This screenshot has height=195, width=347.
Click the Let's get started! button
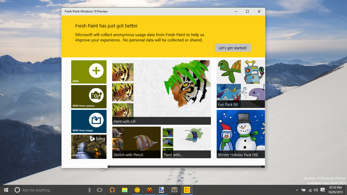coord(233,48)
